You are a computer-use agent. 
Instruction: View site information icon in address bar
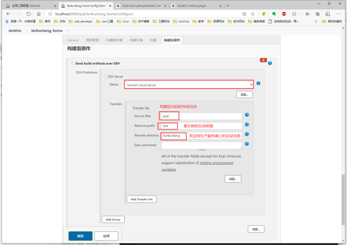point(50,14)
